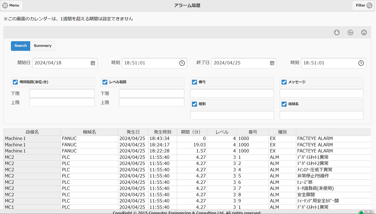
Task: Click the 機械名 filter text field
Action: click(x=321, y=115)
